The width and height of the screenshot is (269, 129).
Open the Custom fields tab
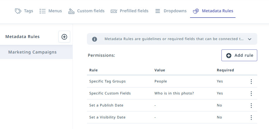point(91,11)
